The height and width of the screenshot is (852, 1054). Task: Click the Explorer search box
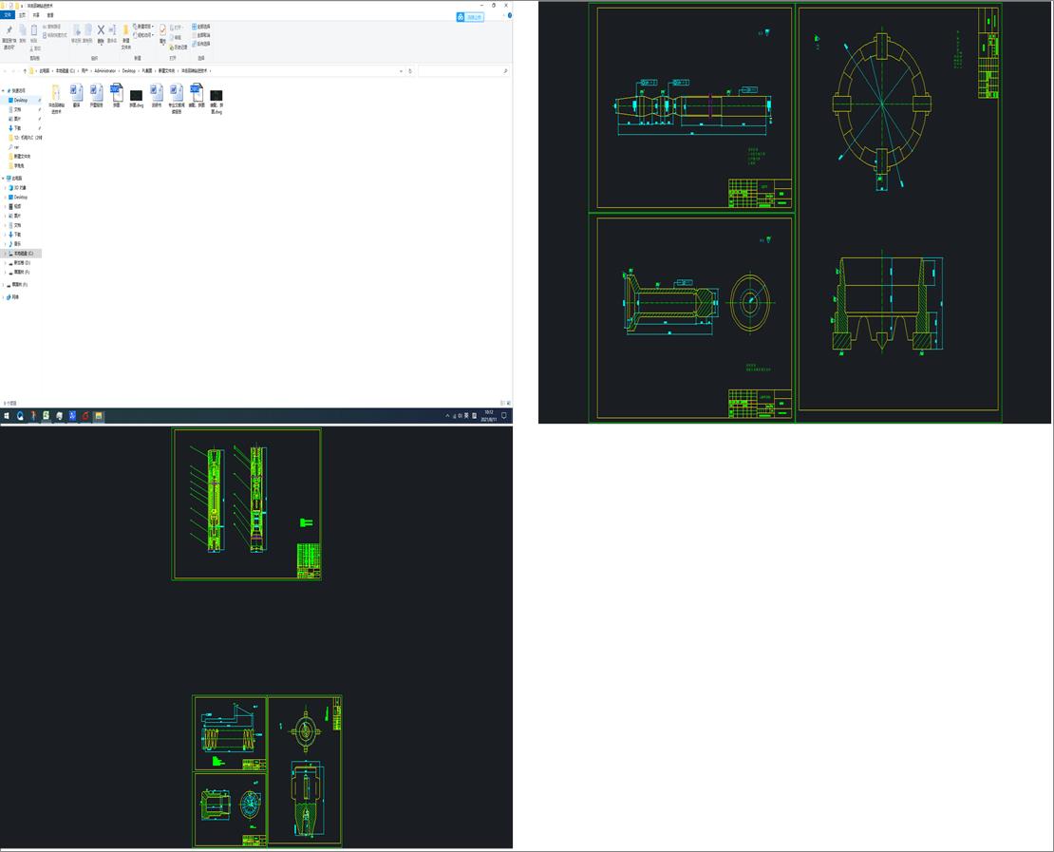(463, 70)
